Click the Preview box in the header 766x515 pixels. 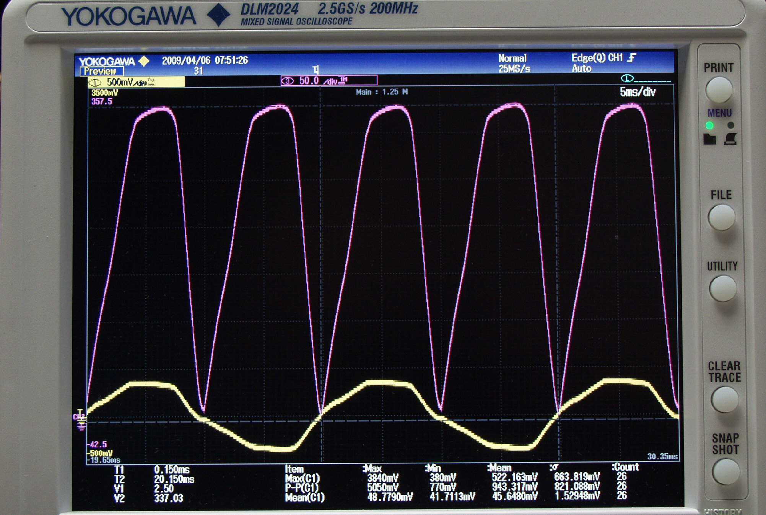coord(101,72)
